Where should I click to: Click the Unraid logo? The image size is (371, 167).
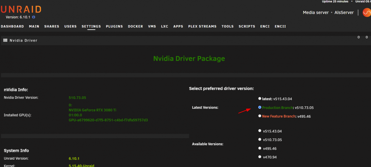coord(21,10)
